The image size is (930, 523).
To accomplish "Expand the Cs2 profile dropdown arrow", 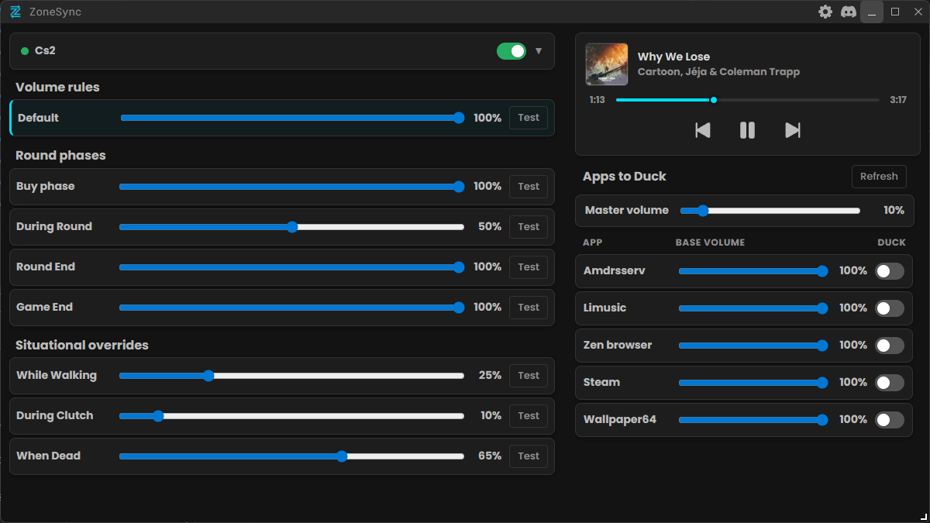I will point(539,51).
